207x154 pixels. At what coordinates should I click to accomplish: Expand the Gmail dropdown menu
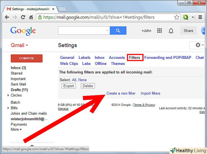19,45
